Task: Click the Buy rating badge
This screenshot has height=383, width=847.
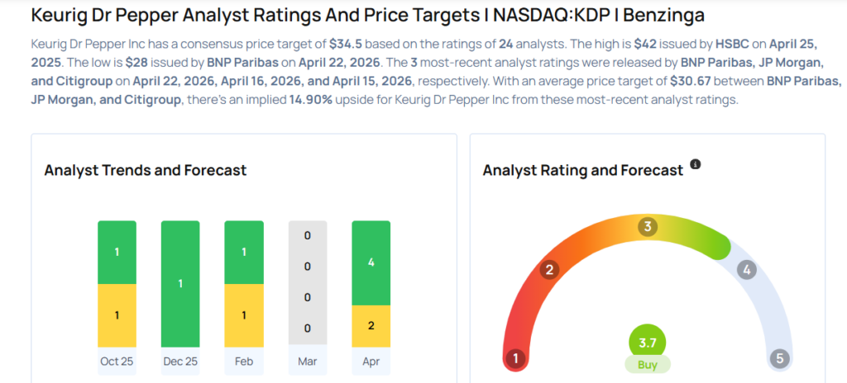Action: pos(647,364)
